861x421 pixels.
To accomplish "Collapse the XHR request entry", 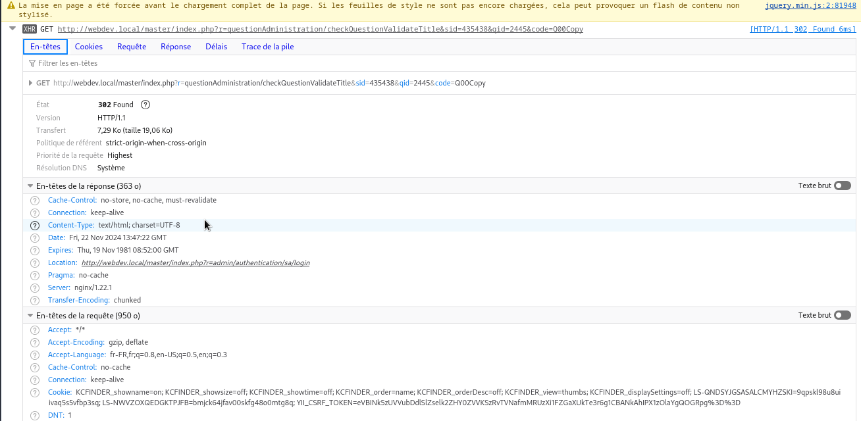I will [13, 29].
